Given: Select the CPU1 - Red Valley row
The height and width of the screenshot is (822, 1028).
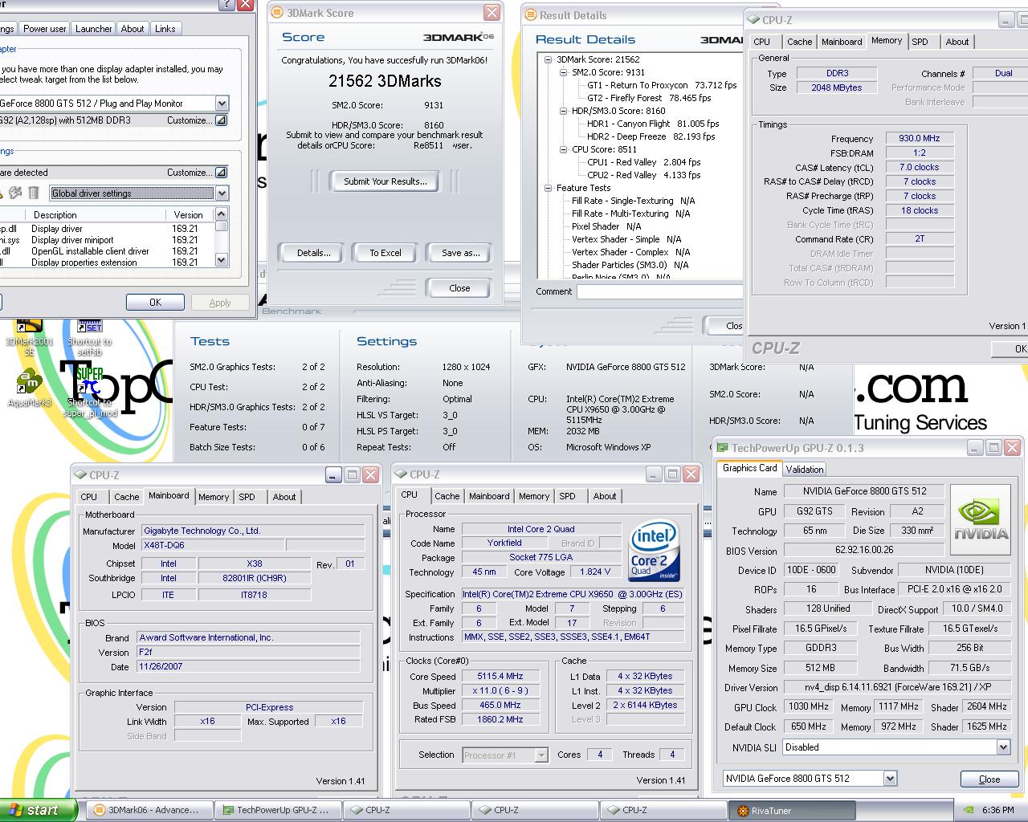Looking at the screenshot, I should coord(644,162).
